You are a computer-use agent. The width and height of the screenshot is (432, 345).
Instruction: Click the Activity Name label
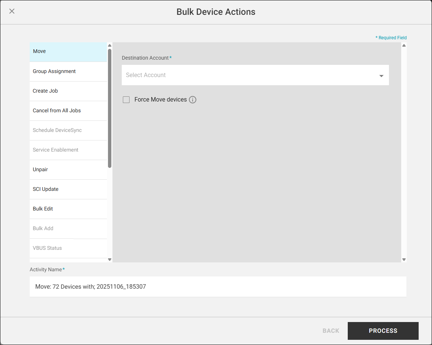click(x=46, y=270)
